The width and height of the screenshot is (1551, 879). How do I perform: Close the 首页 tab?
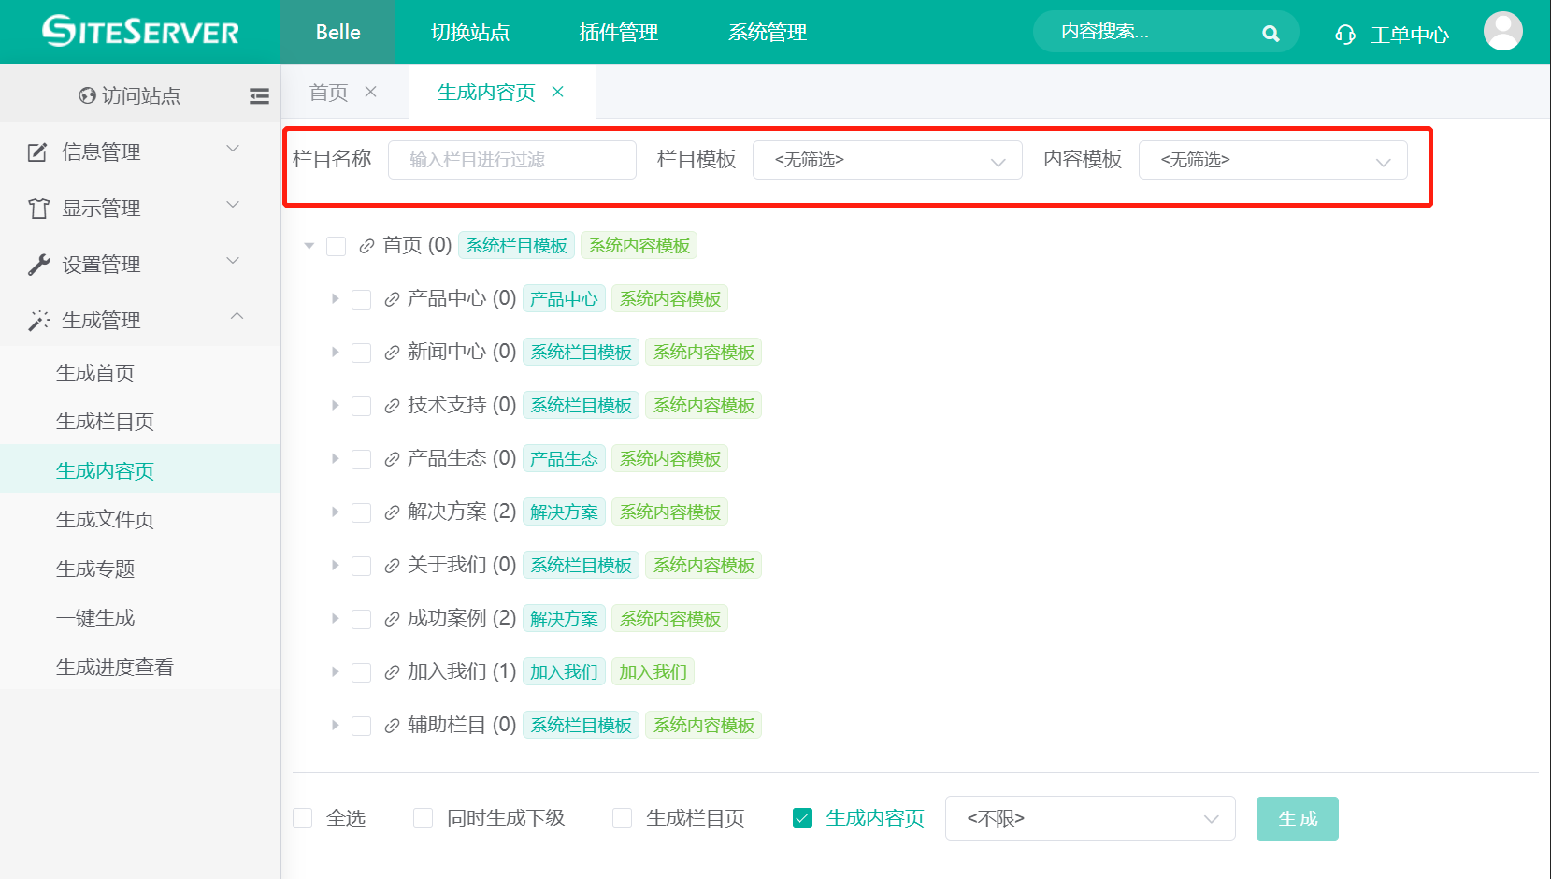point(371,92)
